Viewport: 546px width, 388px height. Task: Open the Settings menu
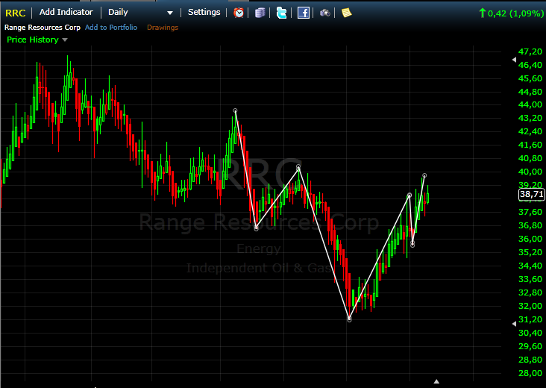click(204, 13)
